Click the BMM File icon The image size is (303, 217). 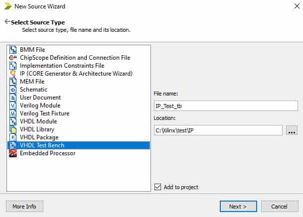point(13,50)
